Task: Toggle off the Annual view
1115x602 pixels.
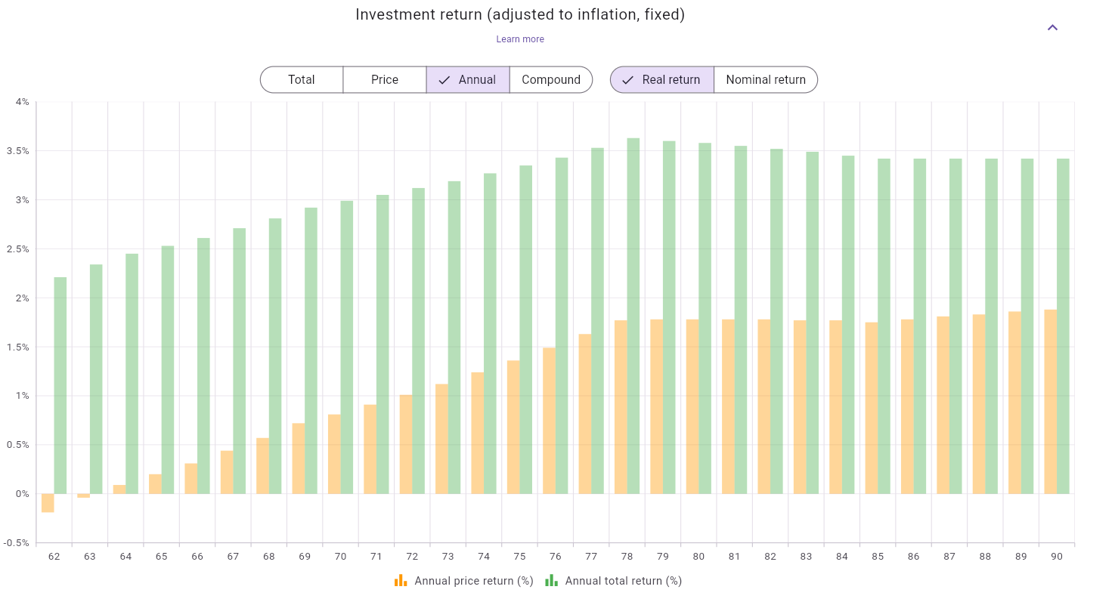Action: click(x=468, y=79)
